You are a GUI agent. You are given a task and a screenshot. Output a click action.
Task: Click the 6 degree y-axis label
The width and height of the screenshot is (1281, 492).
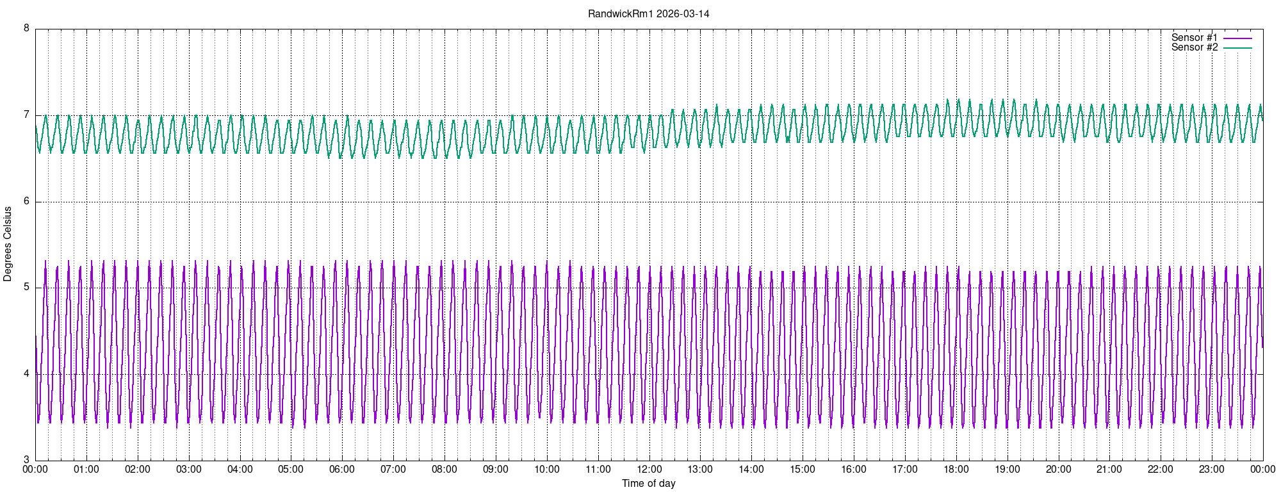pos(26,202)
